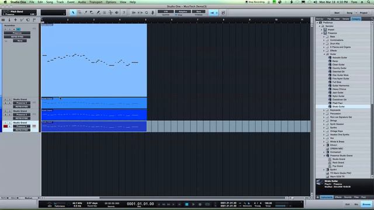Viewport: 374px width, 210px height.
Task: Expand the Bass folder in the browser
Action: [x=324, y=37]
